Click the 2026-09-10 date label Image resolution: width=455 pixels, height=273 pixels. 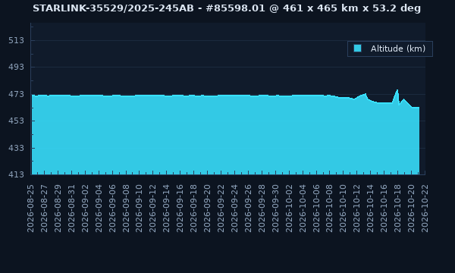(140, 209)
